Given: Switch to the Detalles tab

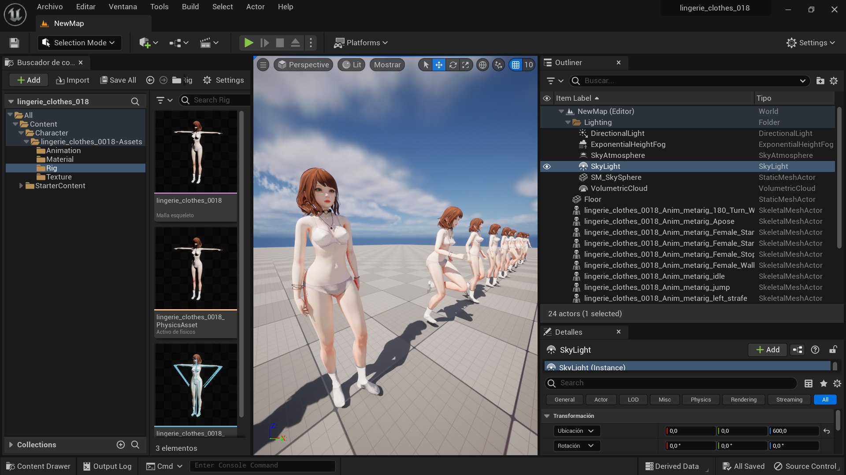Looking at the screenshot, I should pos(568,332).
